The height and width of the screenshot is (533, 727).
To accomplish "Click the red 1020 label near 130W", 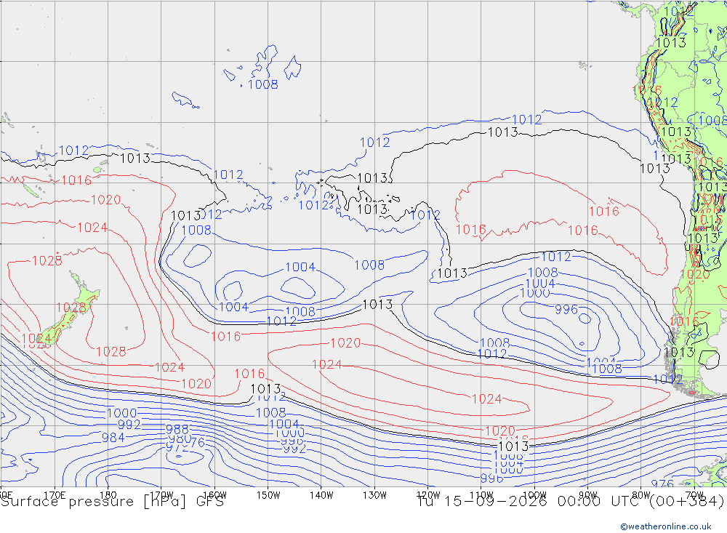I will pyautogui.click(x=345, y=342).
